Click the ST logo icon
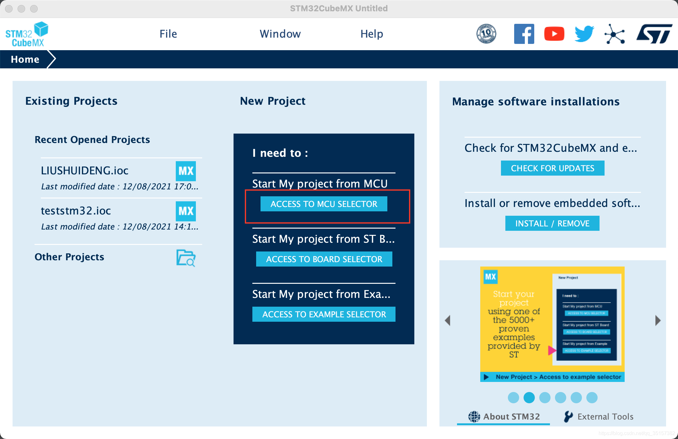678x439 pixels. coord(654,34)
